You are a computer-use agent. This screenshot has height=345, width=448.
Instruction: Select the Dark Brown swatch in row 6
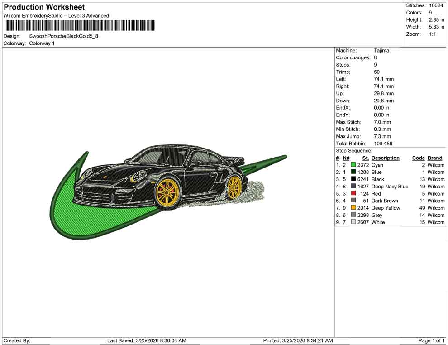[353, 201]
